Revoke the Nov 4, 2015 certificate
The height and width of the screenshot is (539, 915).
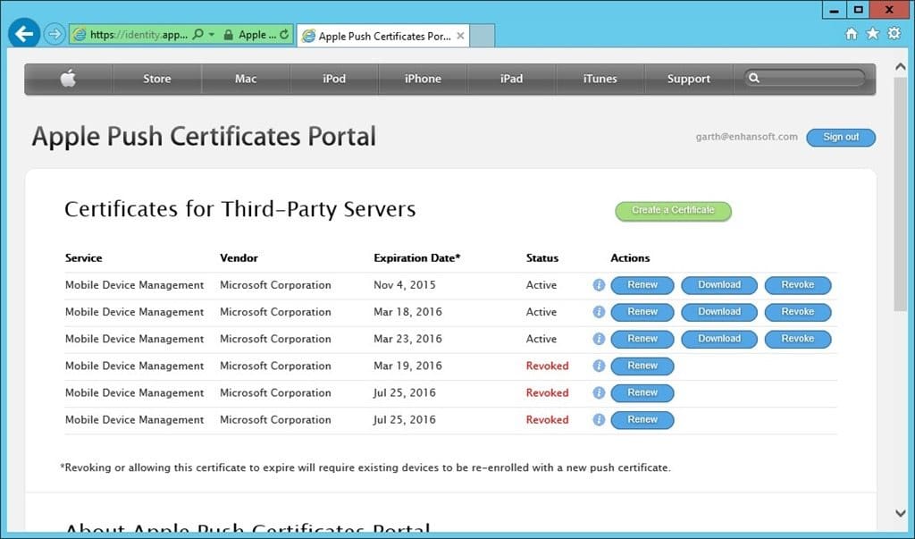click(x=798, y=285)
